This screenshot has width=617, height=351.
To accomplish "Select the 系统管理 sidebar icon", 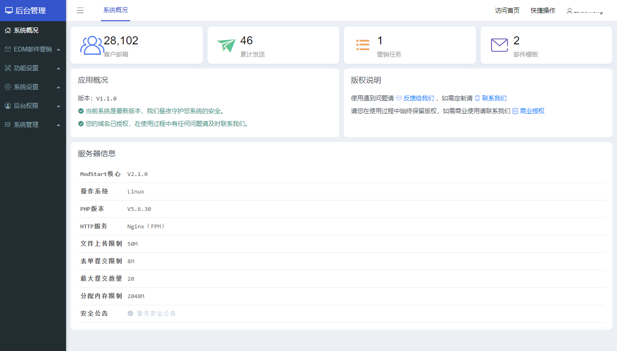I will tap(8, 125).
